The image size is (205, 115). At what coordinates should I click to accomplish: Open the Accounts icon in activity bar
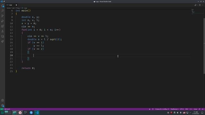click(3, 100)
